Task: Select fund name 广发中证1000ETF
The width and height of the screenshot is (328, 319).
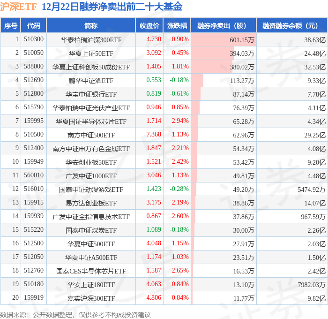Action: (91, 176)
